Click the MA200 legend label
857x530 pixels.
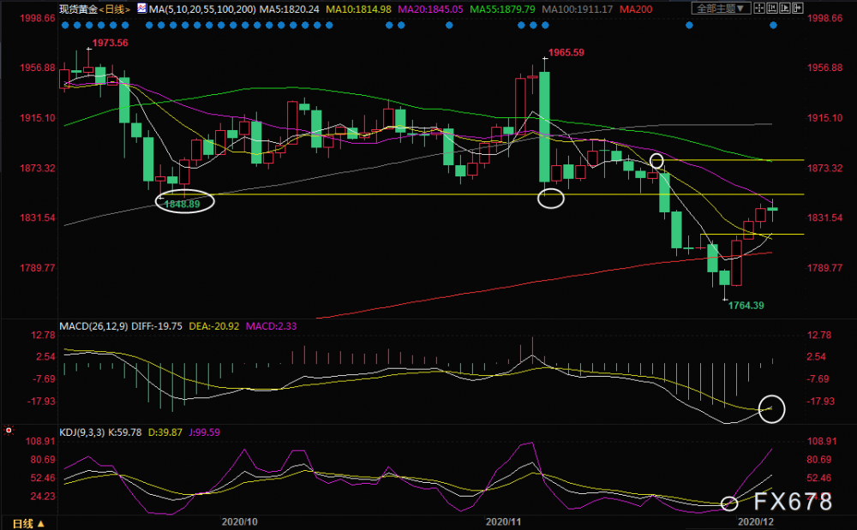[636, 9]
